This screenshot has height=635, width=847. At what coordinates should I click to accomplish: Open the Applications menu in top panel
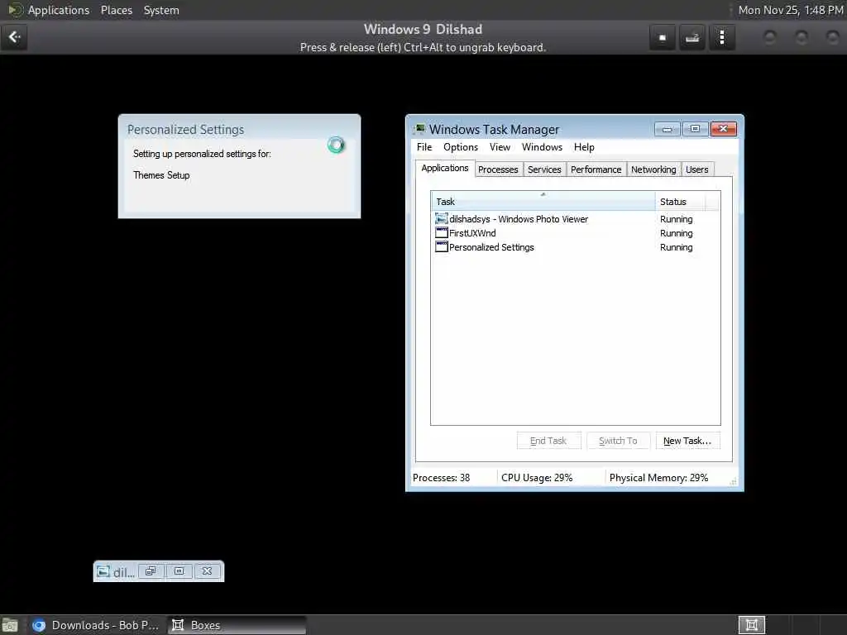(59, 10)
